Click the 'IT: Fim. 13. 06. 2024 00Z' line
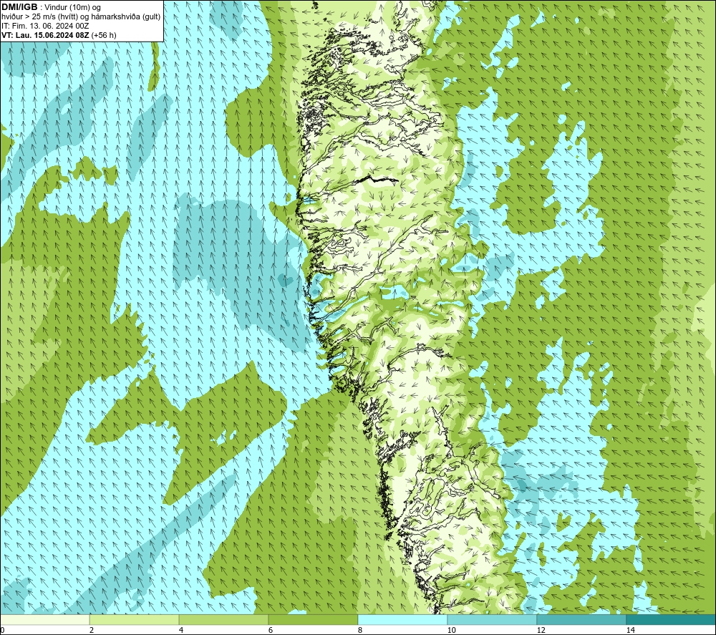Viewport: 716px width, 635px height. 44,26
